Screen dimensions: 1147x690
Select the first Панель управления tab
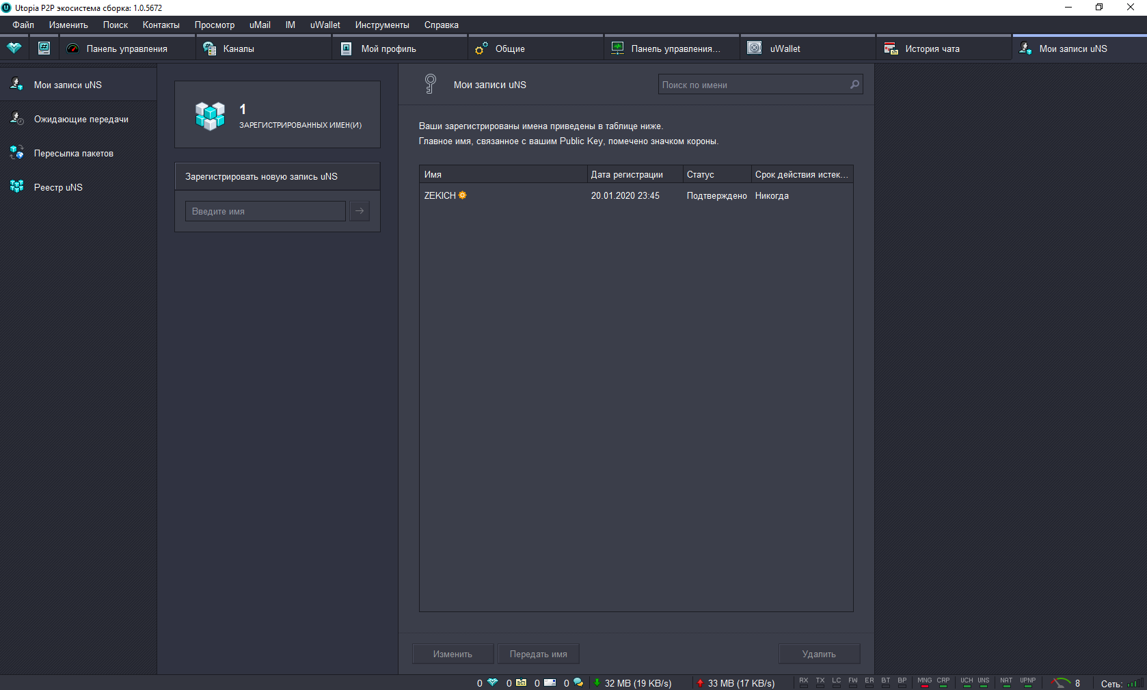point(127,49)
